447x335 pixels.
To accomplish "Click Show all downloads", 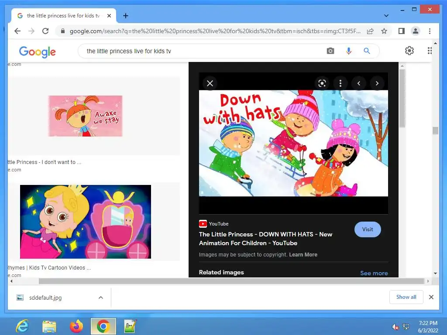I will pos(406,297).
